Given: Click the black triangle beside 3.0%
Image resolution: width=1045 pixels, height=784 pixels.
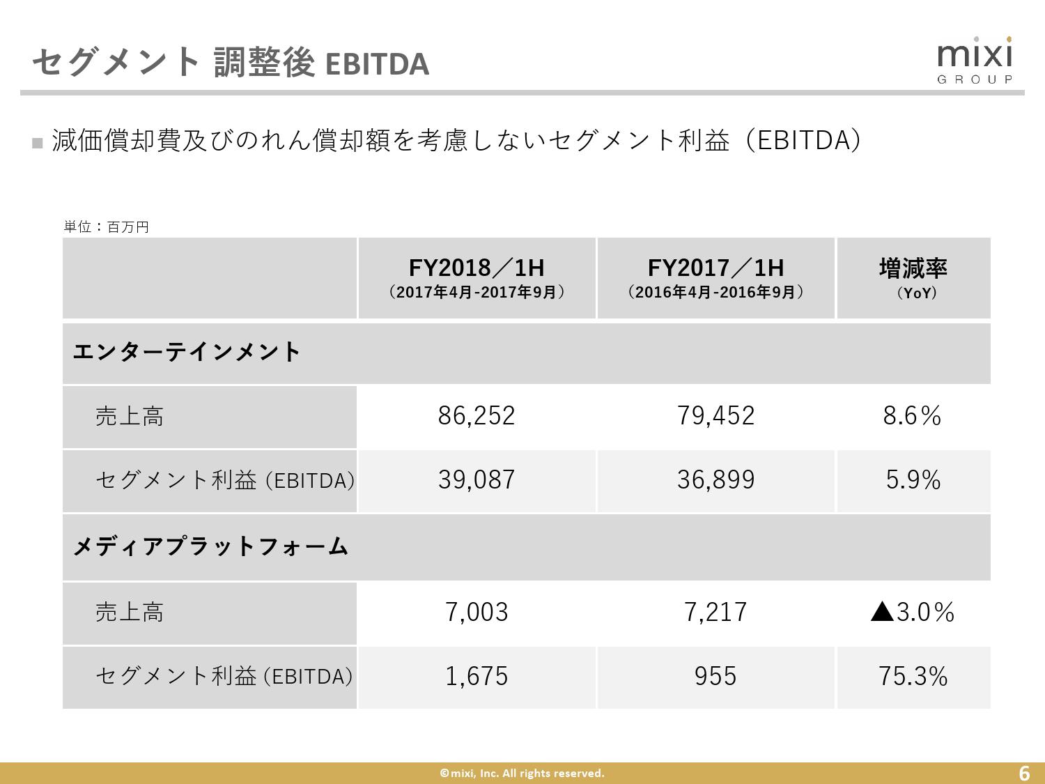Looking at the screenshot, I should (x=882, y=612).
